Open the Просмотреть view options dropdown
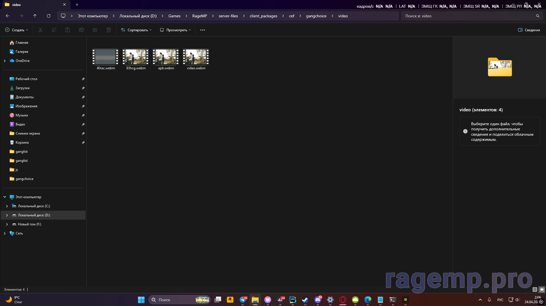Screen dimensions: 546x306 [175, 30]
